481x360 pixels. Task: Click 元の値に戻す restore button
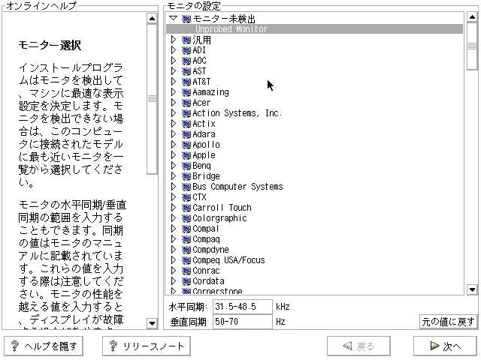[448, 322]
